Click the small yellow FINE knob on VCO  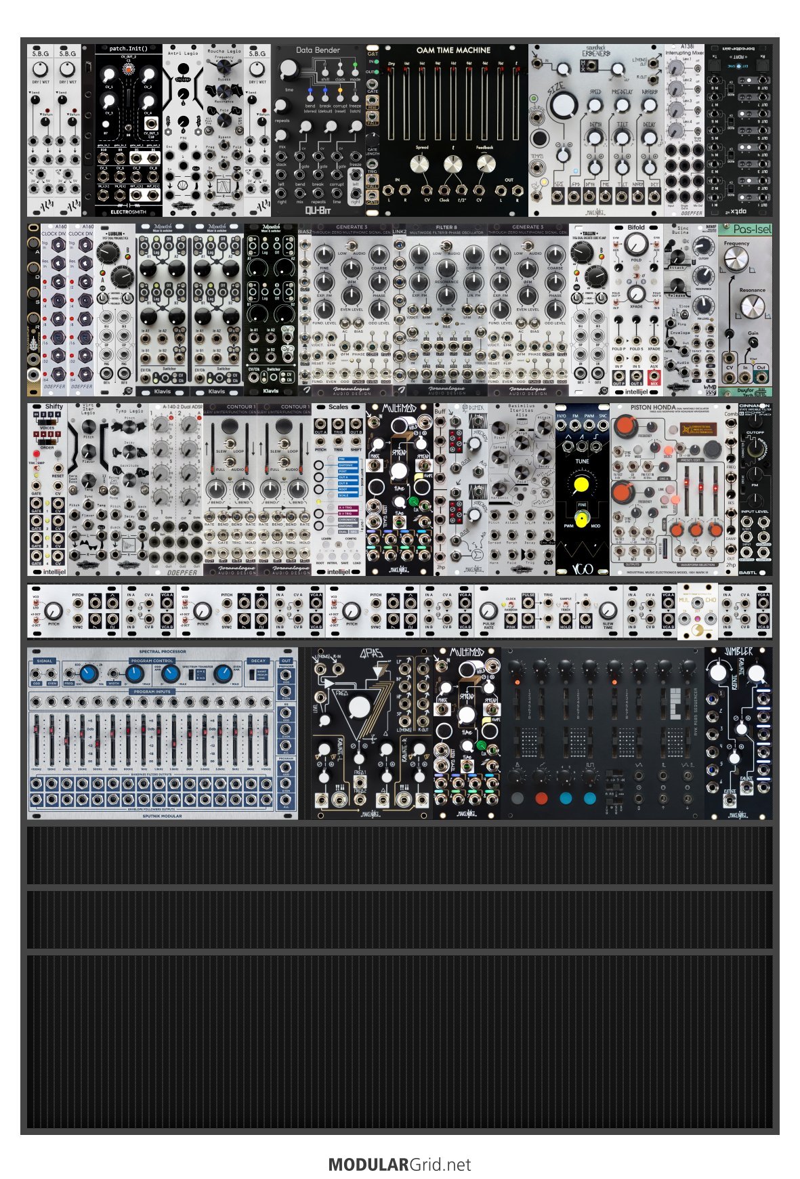[x=581, y=519]
